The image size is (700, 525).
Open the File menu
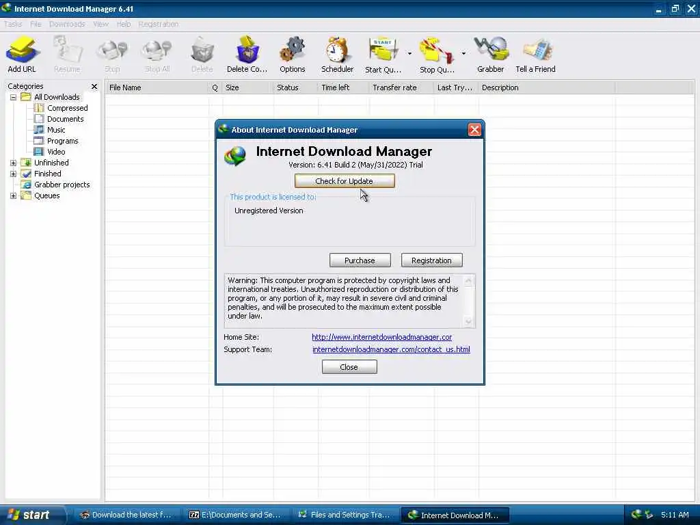coord(36,24)
